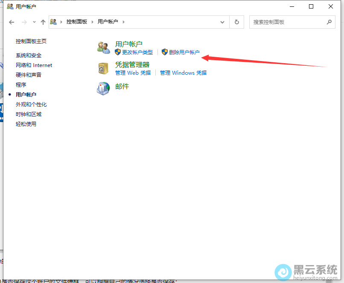Screen dimensions: 344x283
Task: Go to 控制面板主页 in sidebar
Action: (x=31, y=41)
